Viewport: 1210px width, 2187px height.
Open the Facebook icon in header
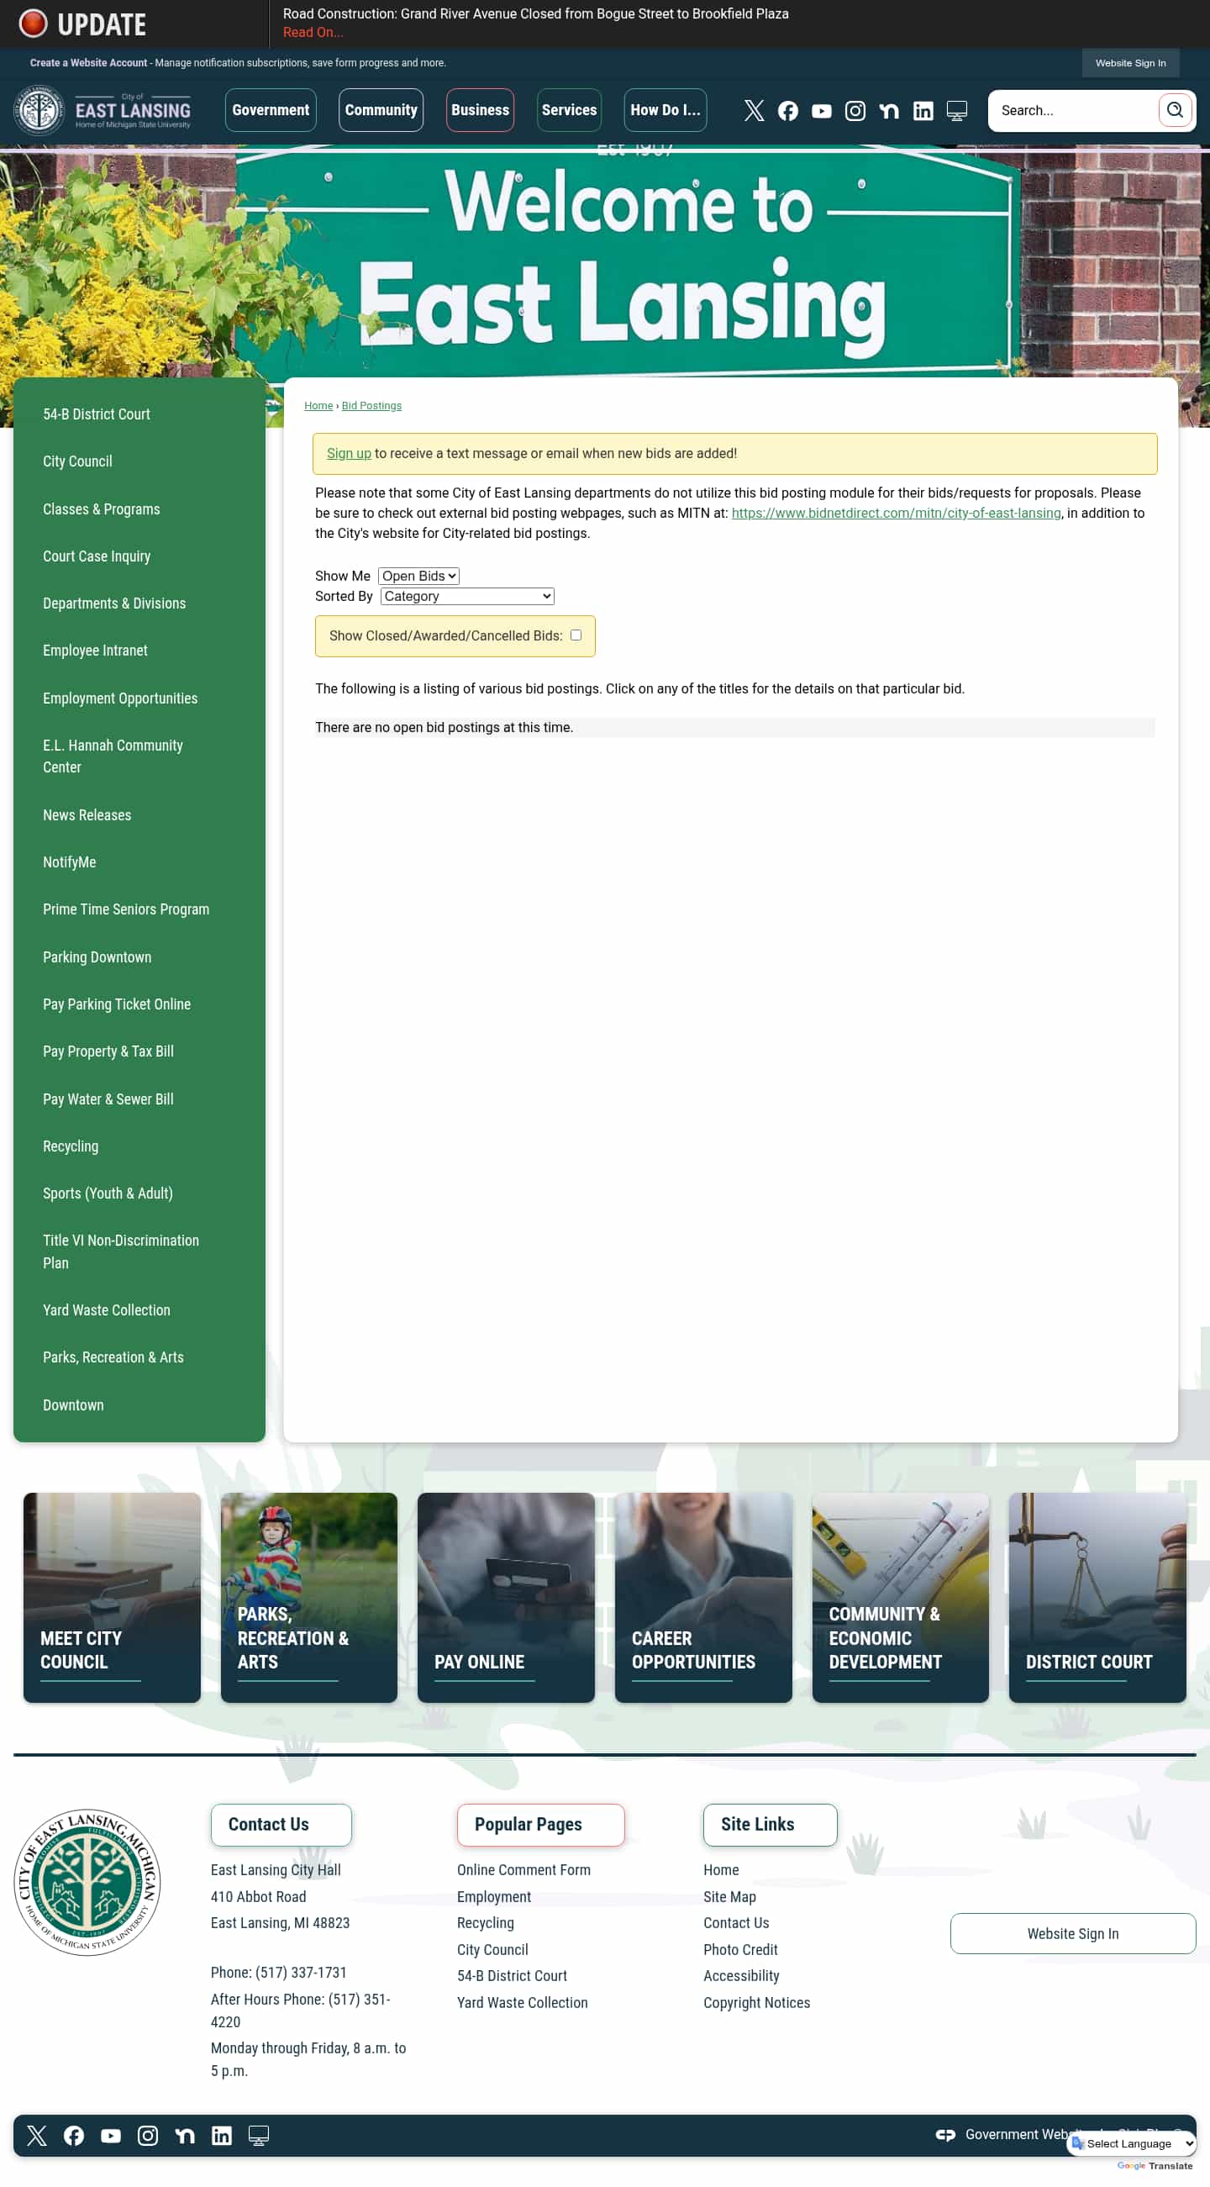tap(788, 110)
